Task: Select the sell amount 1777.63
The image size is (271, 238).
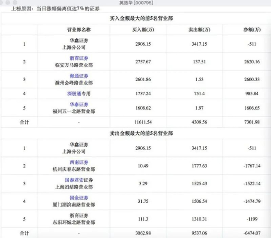Action: pyautogui.click(x=199, y=166)
